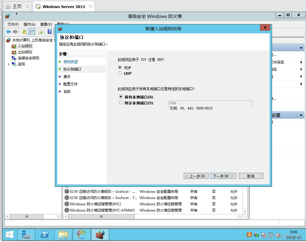
Task: Click the 取消 cancel button
Action: pos(251,176)
